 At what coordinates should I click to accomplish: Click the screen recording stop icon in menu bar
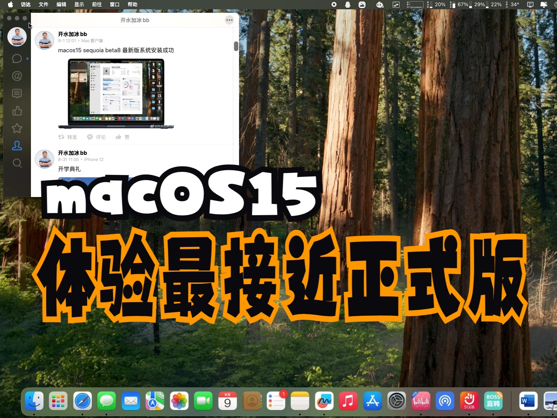334,5
